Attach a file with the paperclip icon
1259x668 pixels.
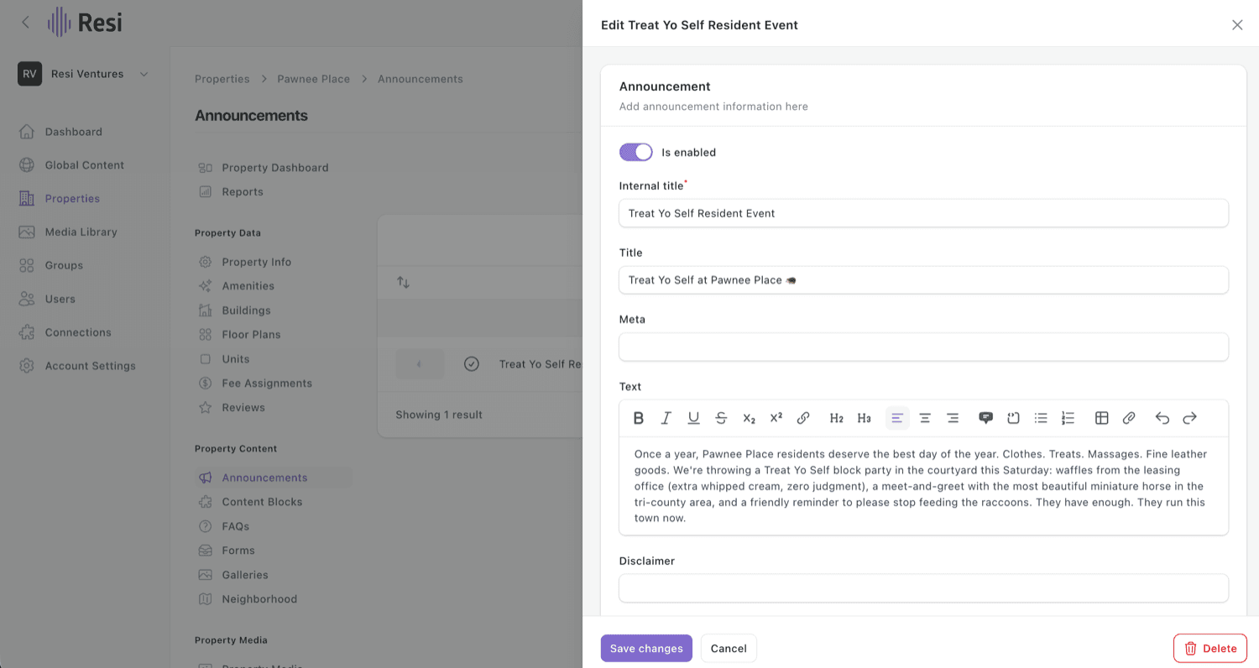1129,418
